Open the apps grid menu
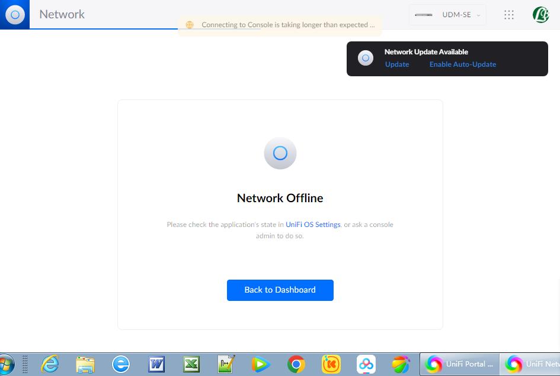This screenshot has width=560, height=376. point(509,15)
